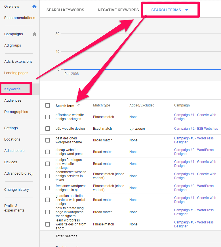This screenshot has height=247, width=221.
Task: Switch to the Negative Keywords tab
Action: point(118,10)
